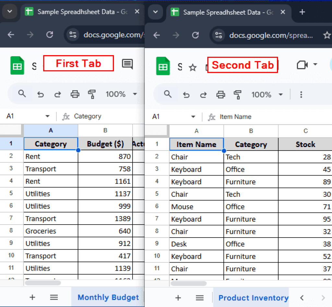Print the Monthly Budget spreadsheet
332x307 pixels.
tap(75, 94)
